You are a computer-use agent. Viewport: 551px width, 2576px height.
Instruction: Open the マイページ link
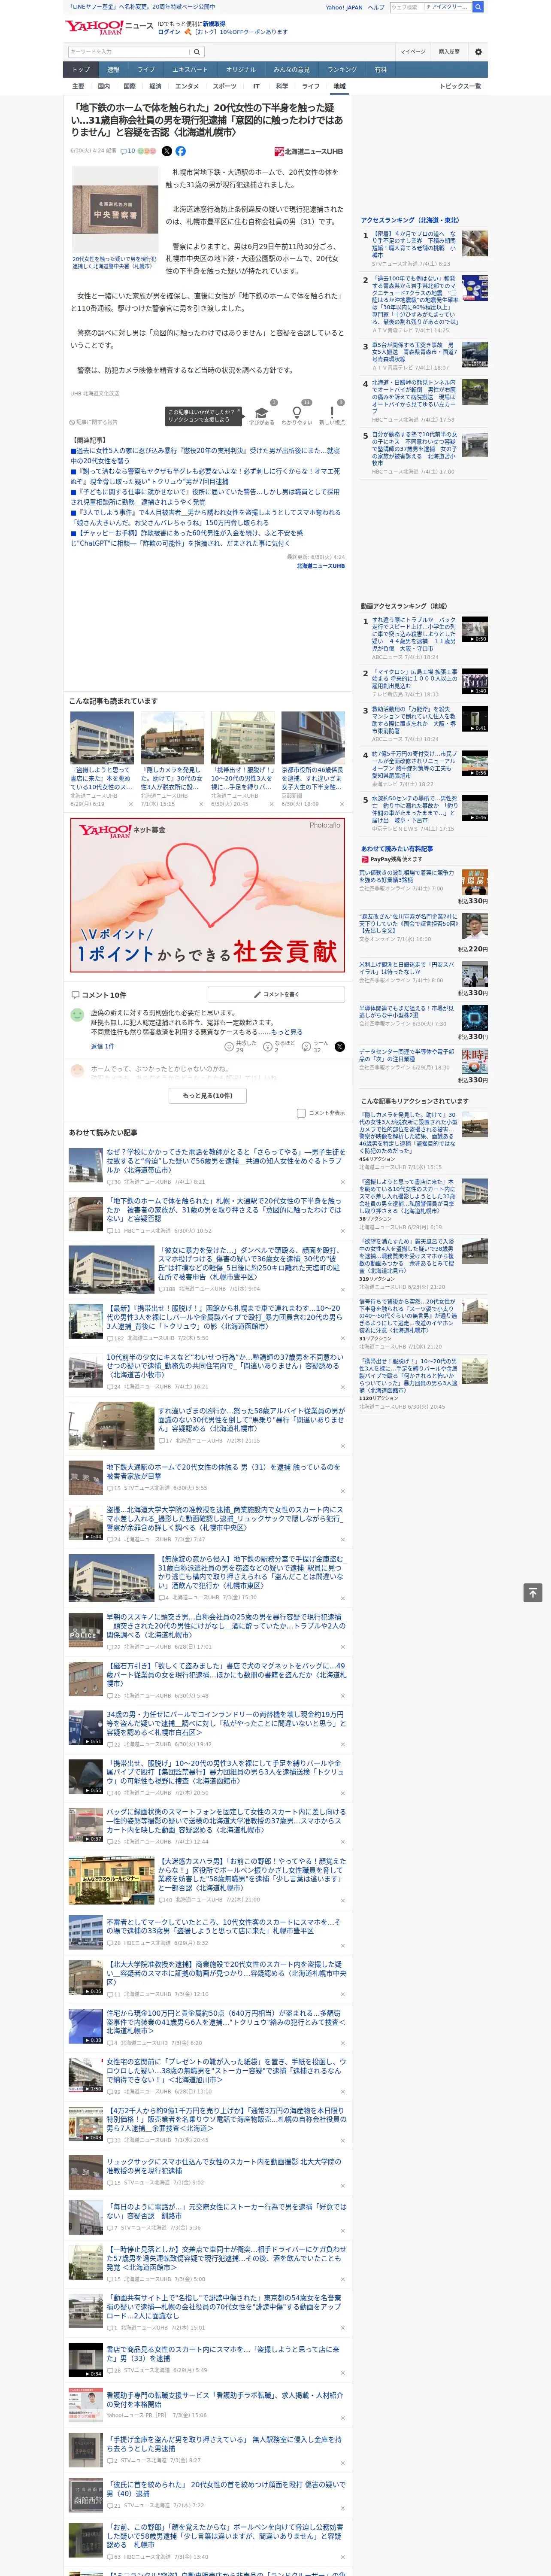pos(412,52)
